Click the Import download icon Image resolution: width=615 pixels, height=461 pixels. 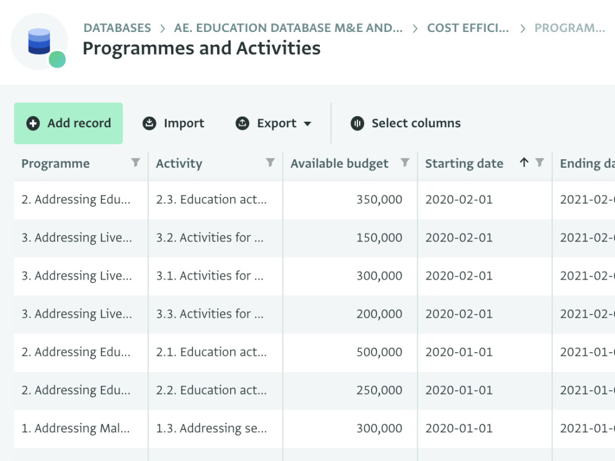(x=149, y=123)
